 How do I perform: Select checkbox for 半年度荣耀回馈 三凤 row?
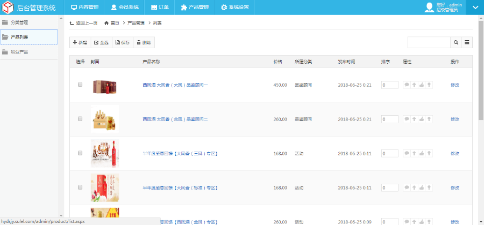(x=80, y=153)
